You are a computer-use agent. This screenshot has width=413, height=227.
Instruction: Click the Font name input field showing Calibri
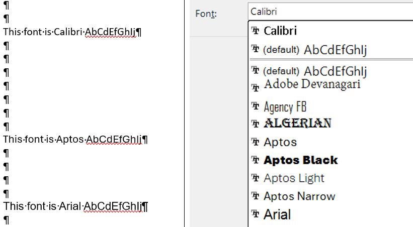tap(331, 12)
